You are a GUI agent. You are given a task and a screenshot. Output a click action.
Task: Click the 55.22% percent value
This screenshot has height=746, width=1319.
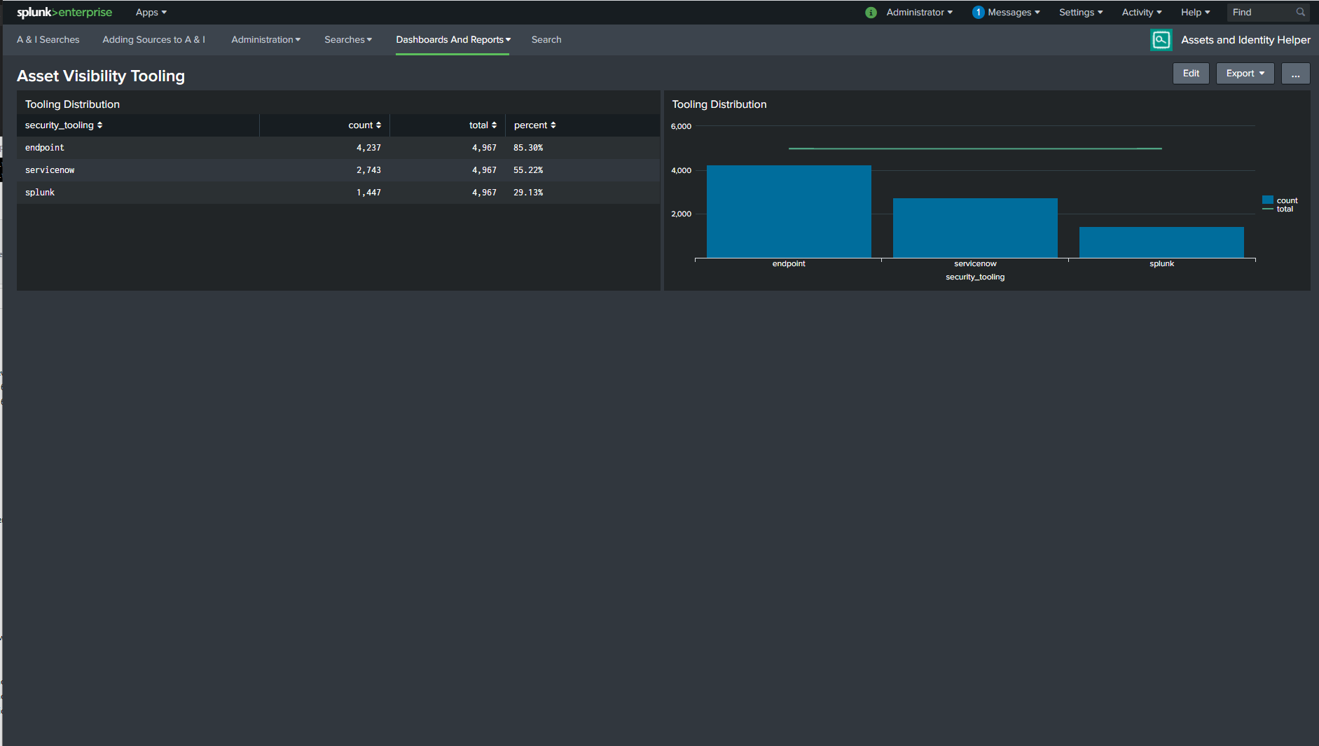tap(528, 170)
